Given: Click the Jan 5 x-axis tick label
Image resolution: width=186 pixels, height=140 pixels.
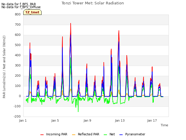Looking at the screenshot, I should [x=55, y=120].
